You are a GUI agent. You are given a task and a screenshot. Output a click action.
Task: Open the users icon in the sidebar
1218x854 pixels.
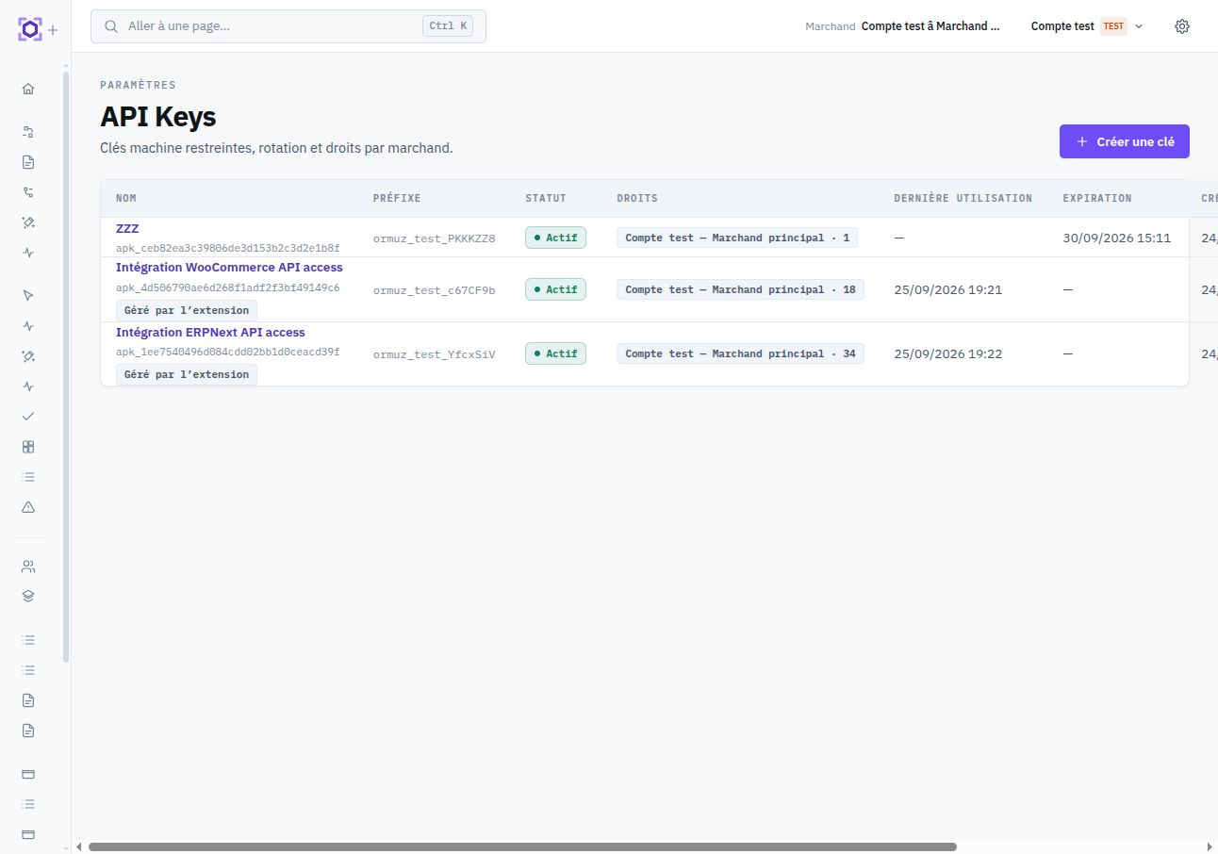(28, 567)
